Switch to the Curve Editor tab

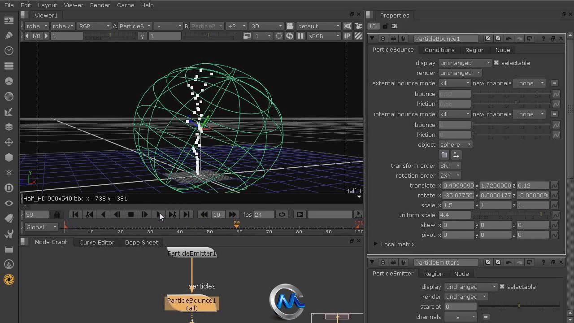[97, 242]
